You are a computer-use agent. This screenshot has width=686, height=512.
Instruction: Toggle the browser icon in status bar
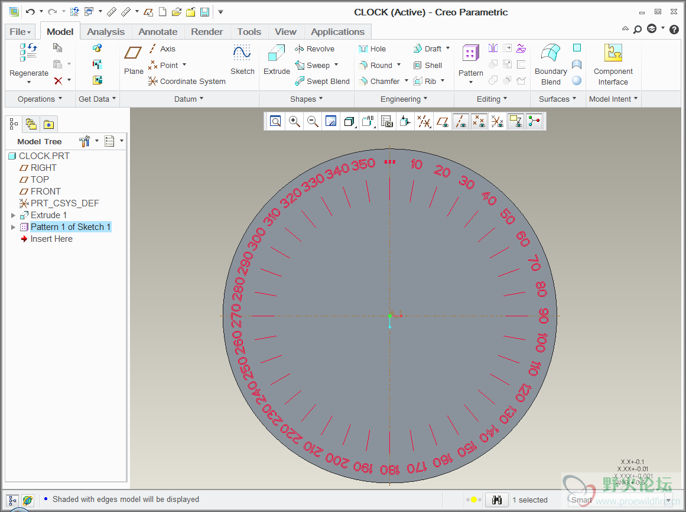coord(28,500)
